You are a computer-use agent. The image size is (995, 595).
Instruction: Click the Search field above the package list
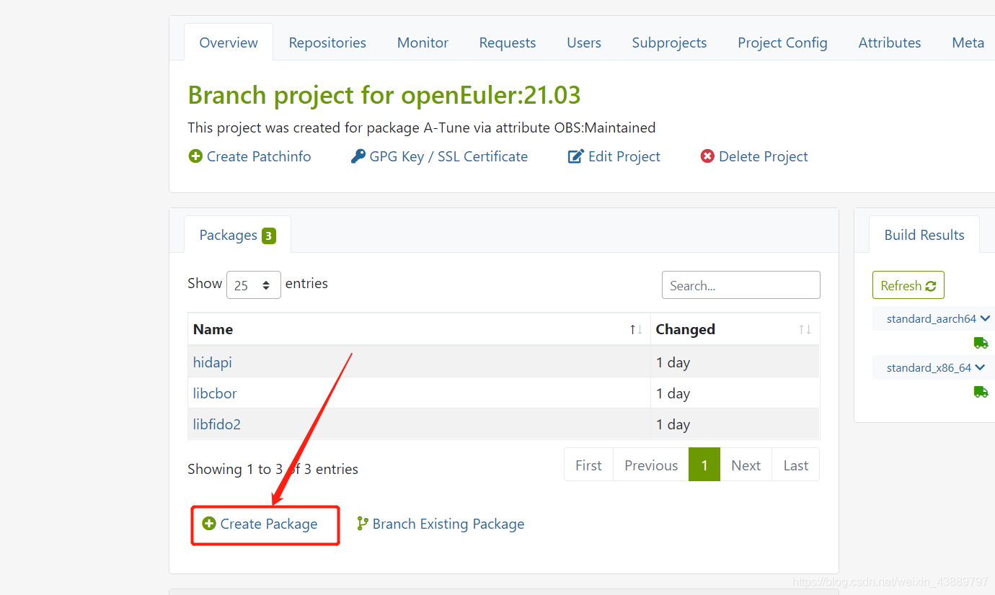tap(740, 285)
